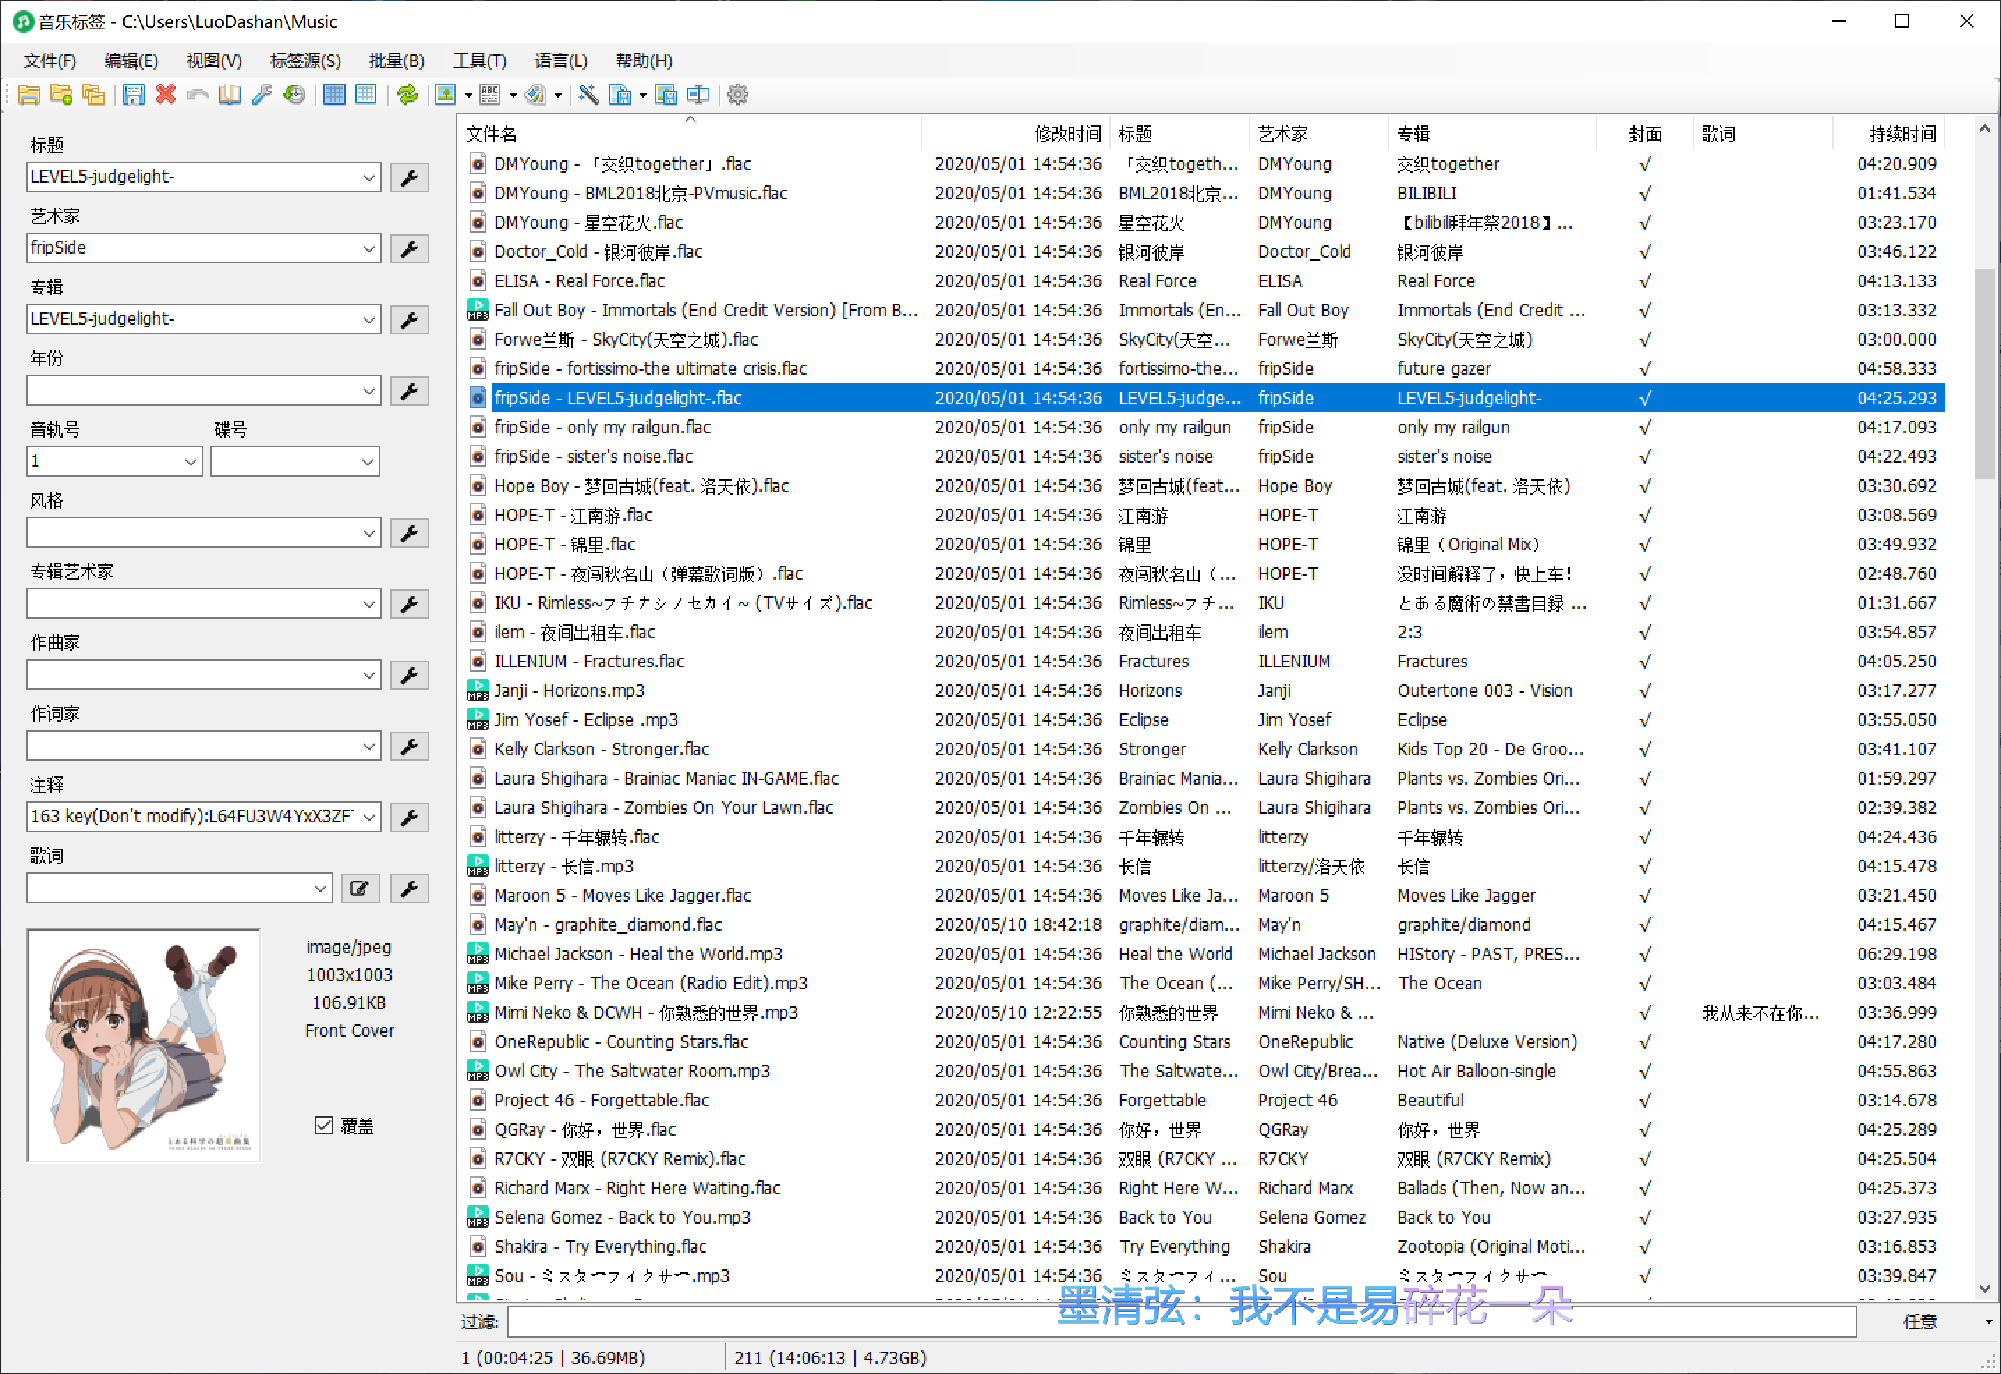The image size is (2001, 1374).
Task: Click the add-folder icon with green plus
Action: [61, 95]
